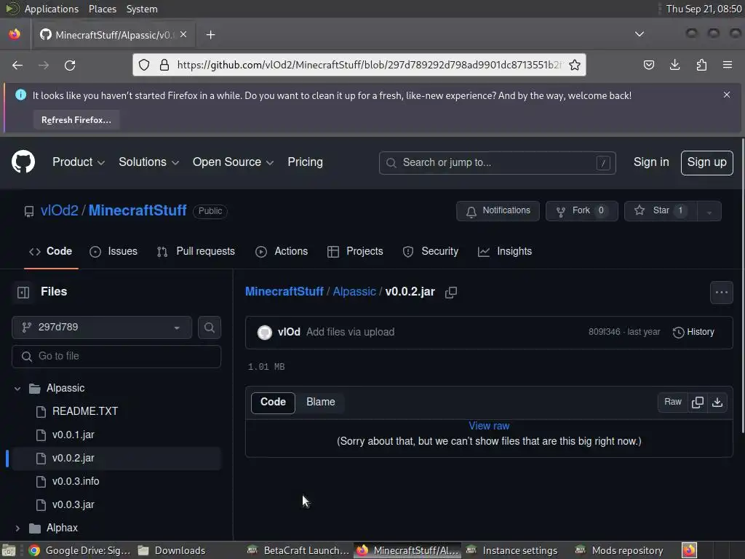745x559 pixels.
Task: Expand the Open Source menu
Action: click(x=233, y=162)
